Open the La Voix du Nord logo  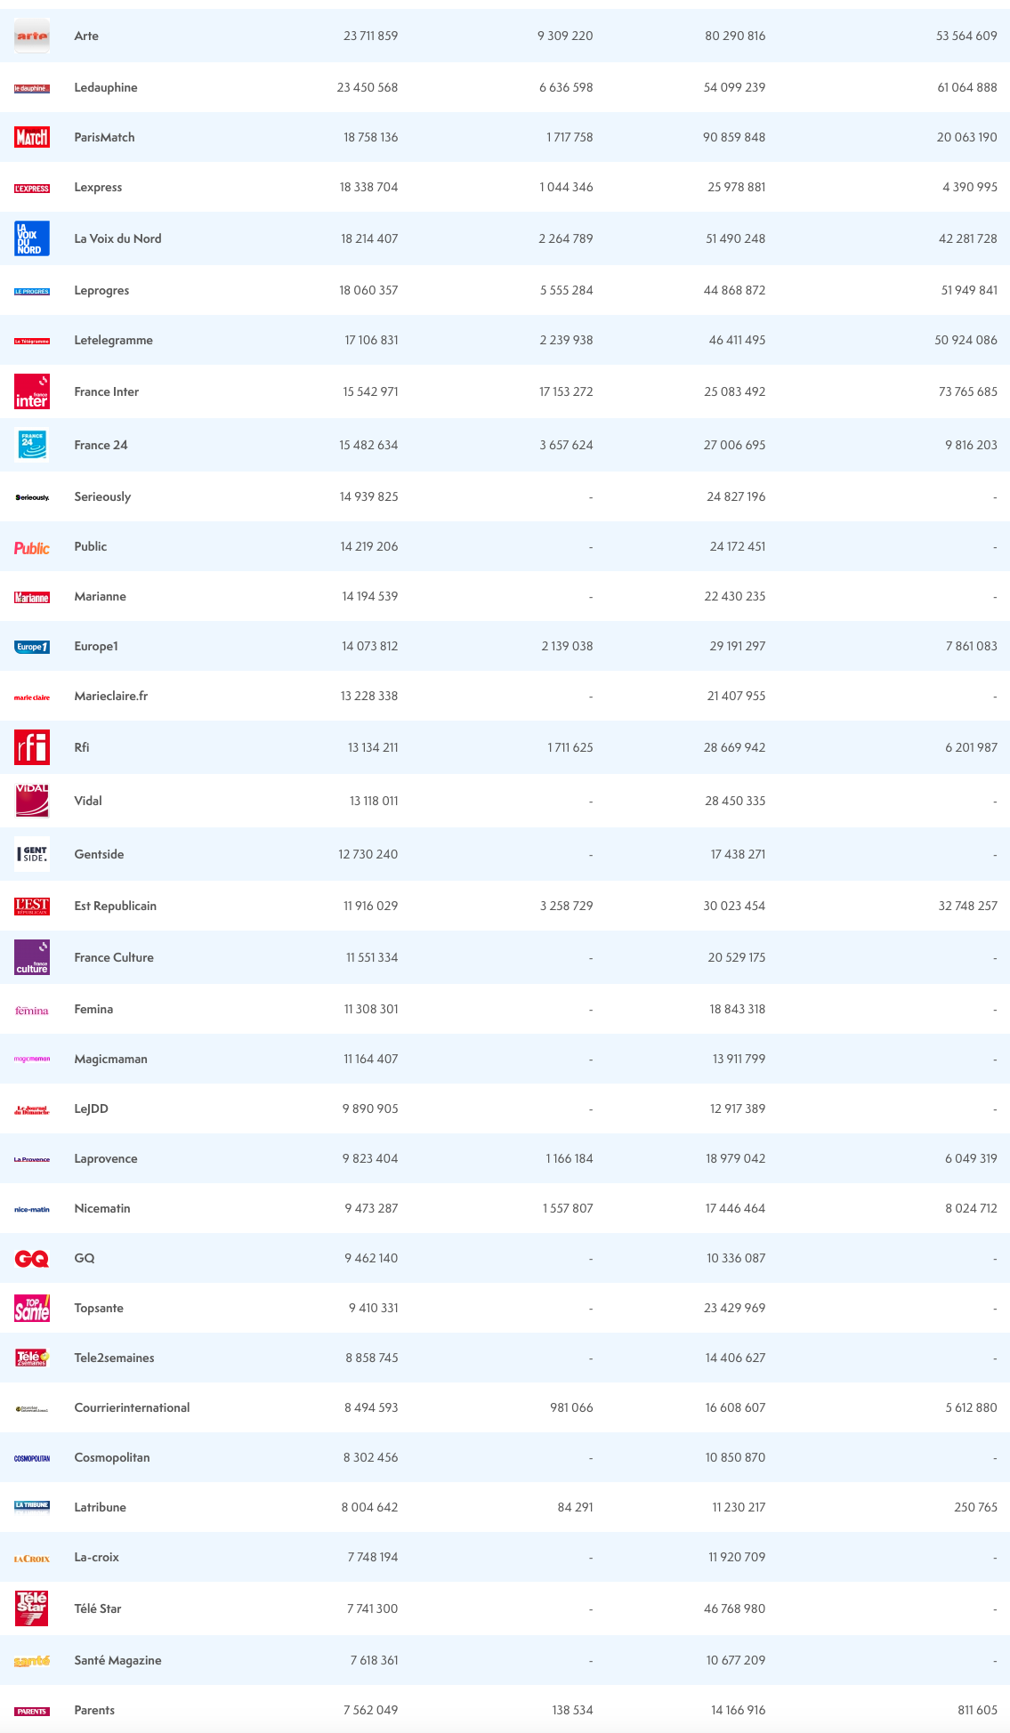point(32,238)
